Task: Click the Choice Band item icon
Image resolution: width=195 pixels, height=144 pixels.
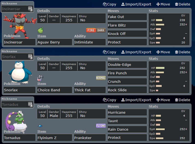Action: (x=40, y=78)
